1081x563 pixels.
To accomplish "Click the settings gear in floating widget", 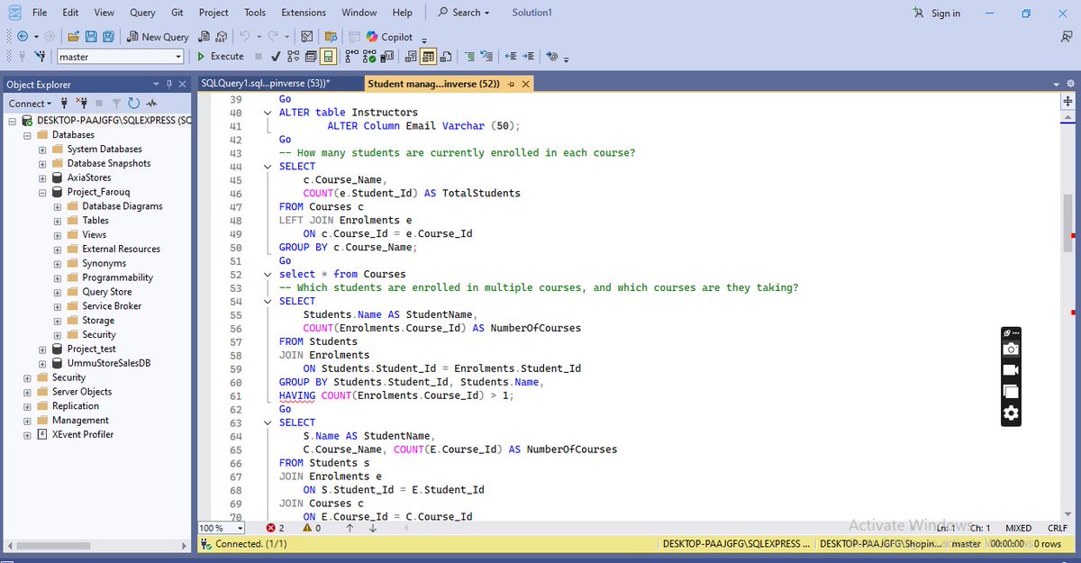I will 1011,413.
